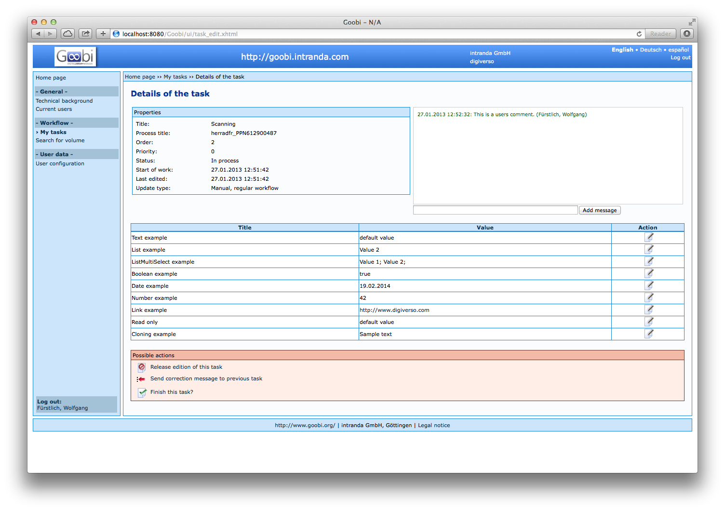Click the Date value 19.02.2014
Image resolution: width=725 pixels, height=511 pixels.
point(375,286)
